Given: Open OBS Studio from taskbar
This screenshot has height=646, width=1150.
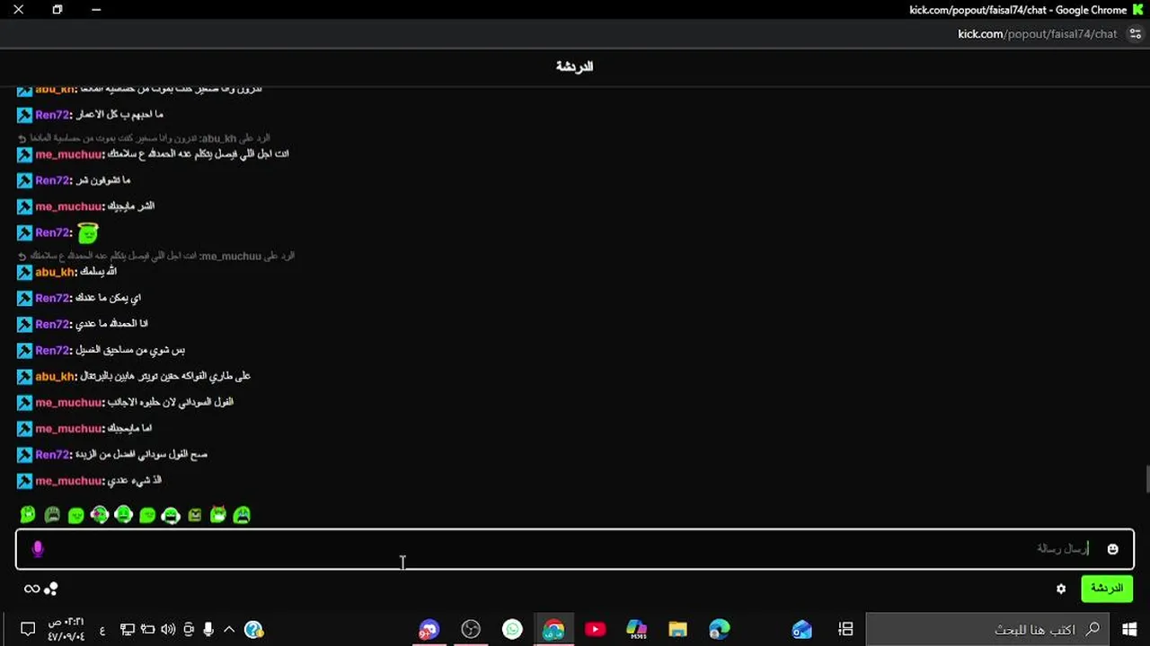Looking at the screenshot, I should [x=471, y=630].
